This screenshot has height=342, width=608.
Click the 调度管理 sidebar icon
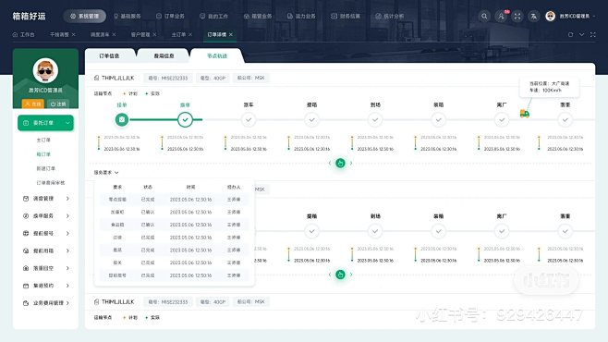[x=26, y=199]
